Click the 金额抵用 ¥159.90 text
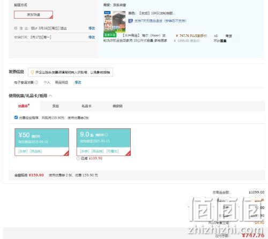Viewport: 268px width, 239px height. pyautogui.click(x=29, y=175)
